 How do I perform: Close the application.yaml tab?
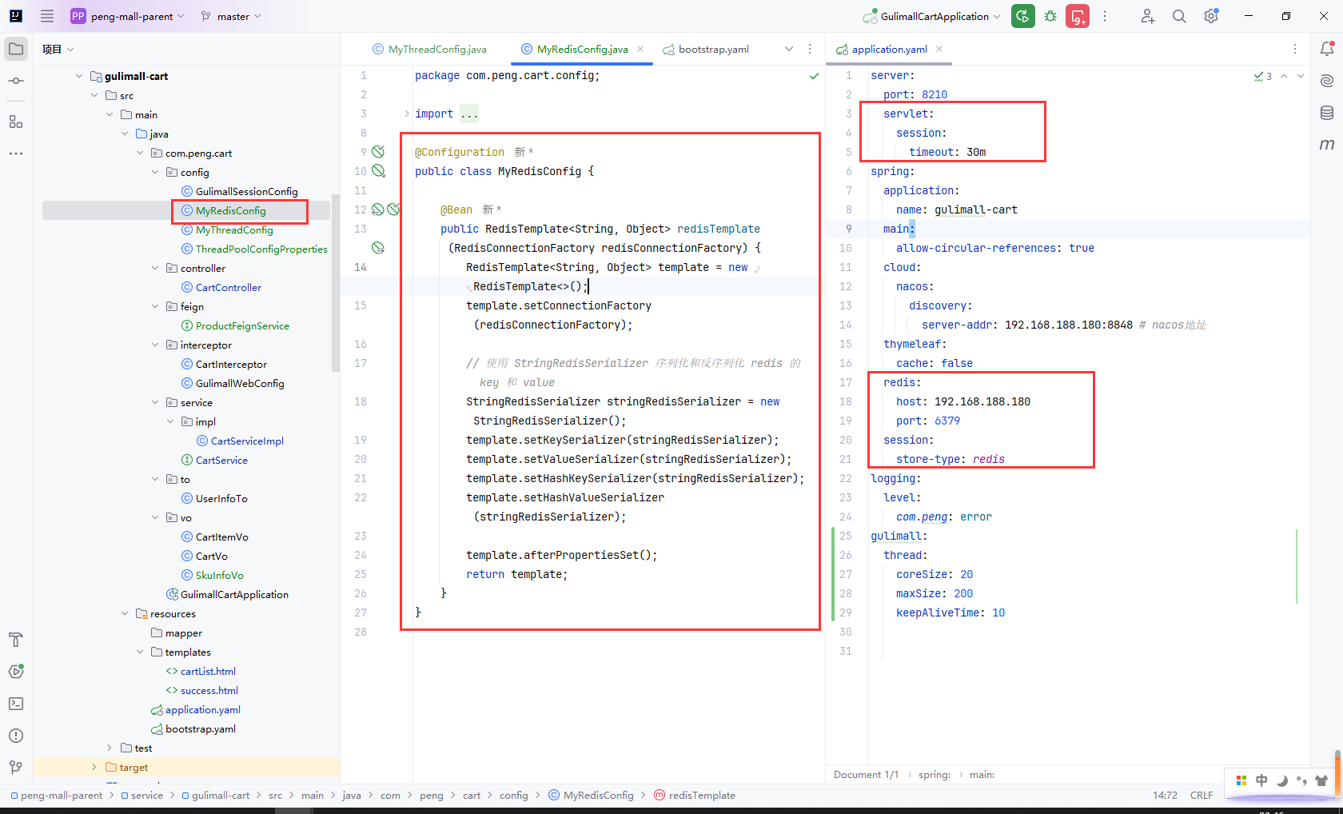pyautogui.click(x=939, y=49)
